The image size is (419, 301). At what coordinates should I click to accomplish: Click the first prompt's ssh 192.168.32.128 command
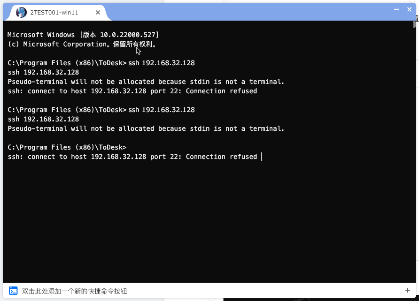pos(161,63)
